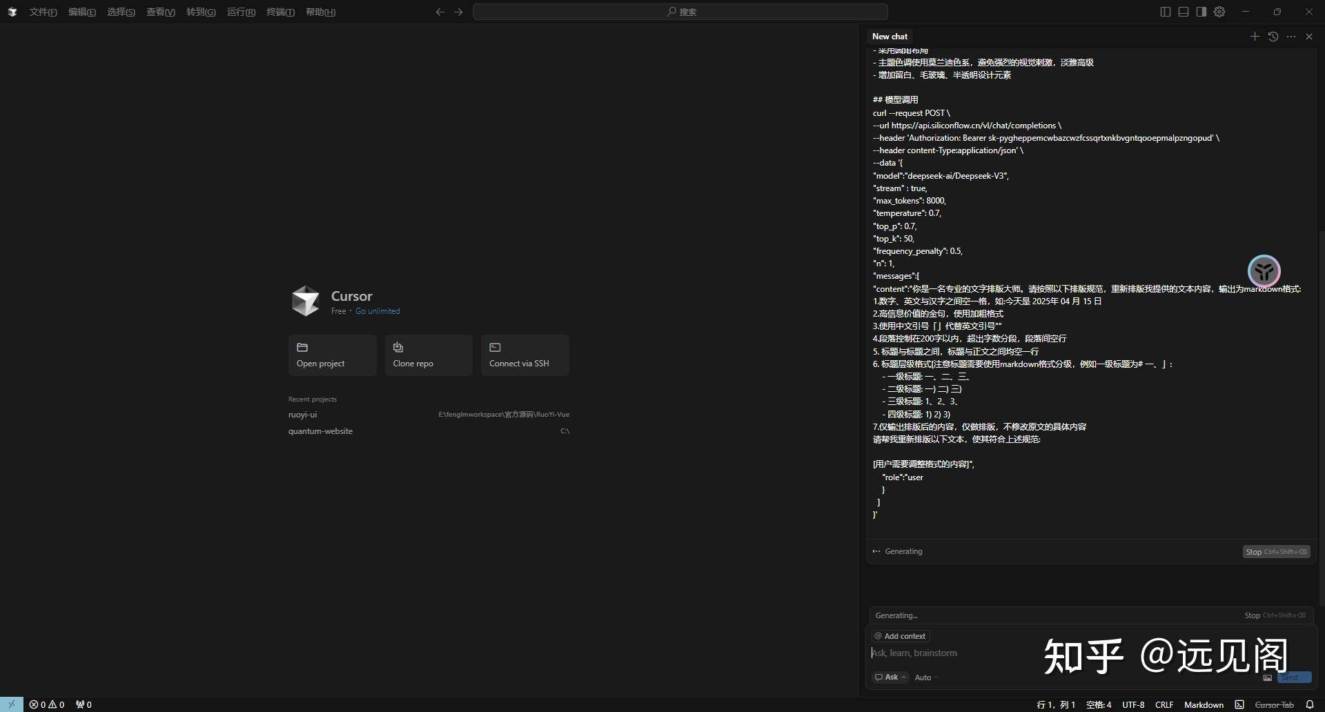Click the Send button
The image size is (1325, 712).
pos(1294,678)
